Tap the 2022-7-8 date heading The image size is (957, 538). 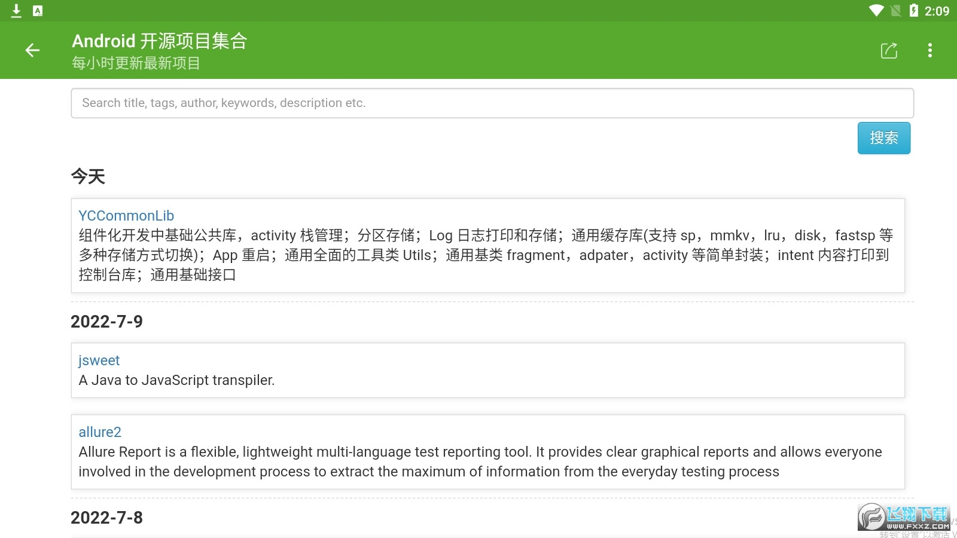point(106,518)
